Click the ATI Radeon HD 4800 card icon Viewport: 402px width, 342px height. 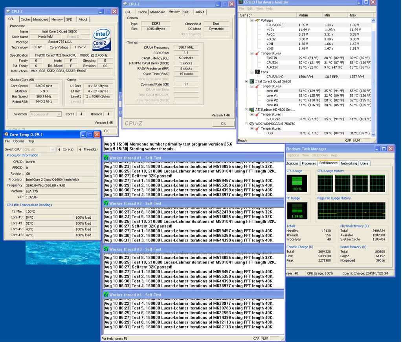[252, 110]
